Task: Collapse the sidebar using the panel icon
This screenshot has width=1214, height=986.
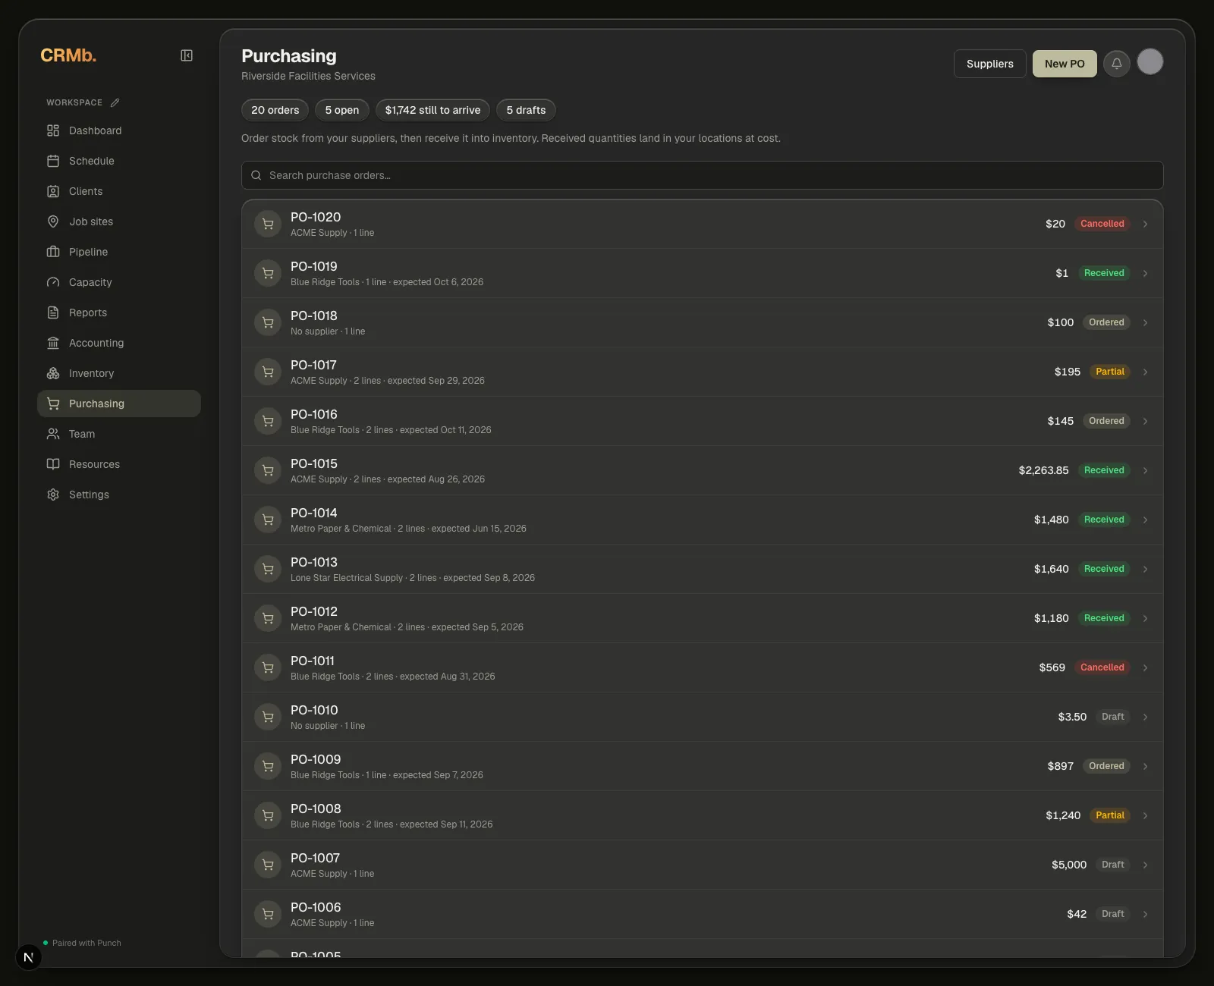Action: click(187, 55)
